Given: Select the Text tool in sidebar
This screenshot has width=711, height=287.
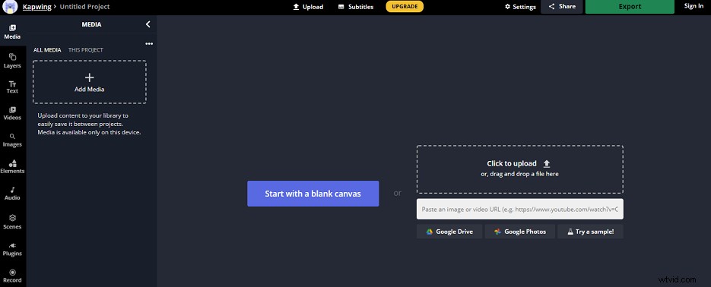Looking at the screenshot, I should pyautogui.click(x=12, y=87).
